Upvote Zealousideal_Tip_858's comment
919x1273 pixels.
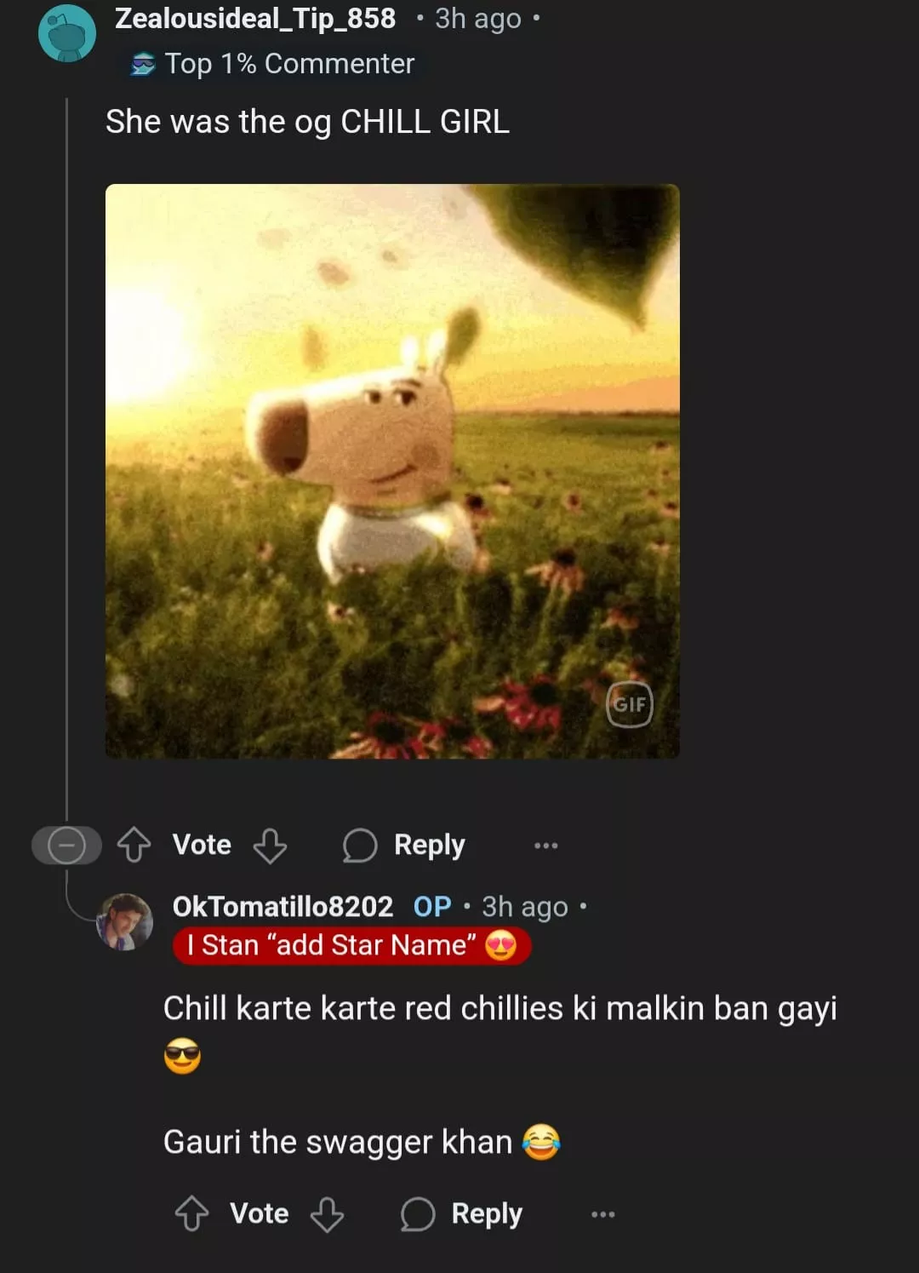(x=134, y=845)
